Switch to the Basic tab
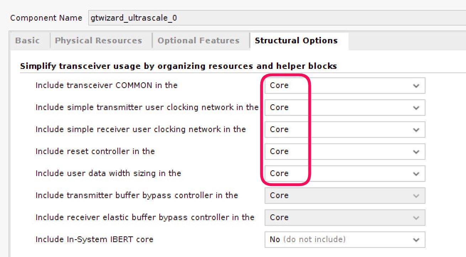The image size is (466, 257). coord(27,40)
